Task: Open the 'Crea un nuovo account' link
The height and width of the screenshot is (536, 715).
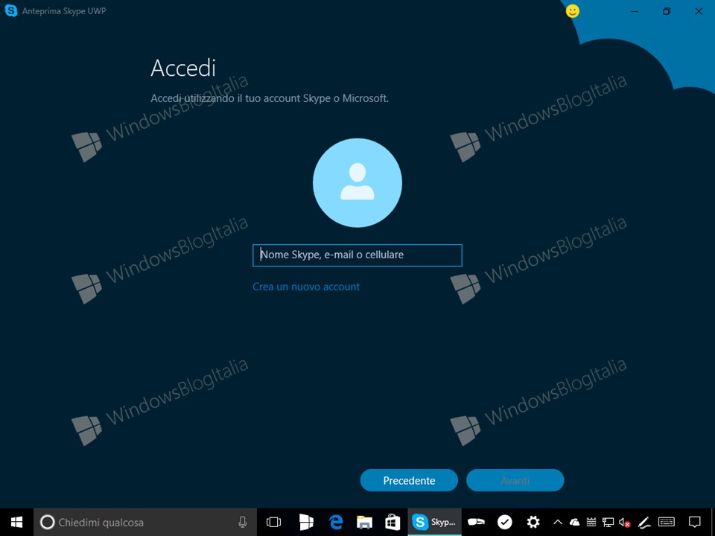Action: pos(306,287)
